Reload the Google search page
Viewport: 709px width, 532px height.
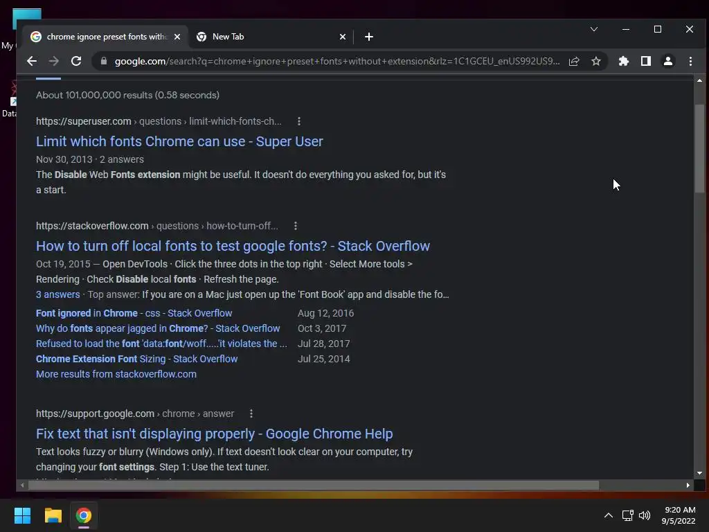pos(76,61)
